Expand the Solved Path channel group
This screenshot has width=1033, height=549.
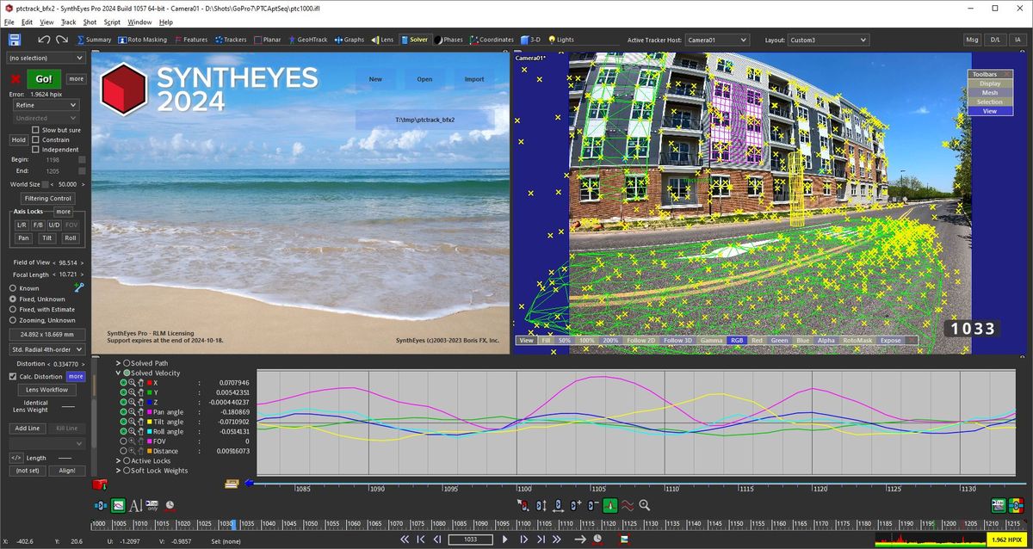117,363
